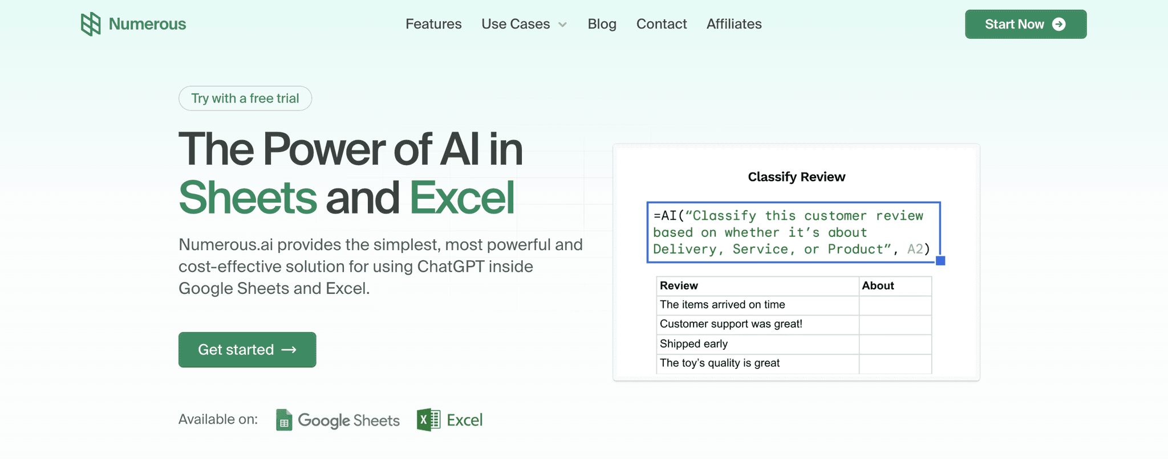The image size is (1168, 459).
Task: Click the Try with a free trial pill
Action: 245,98
